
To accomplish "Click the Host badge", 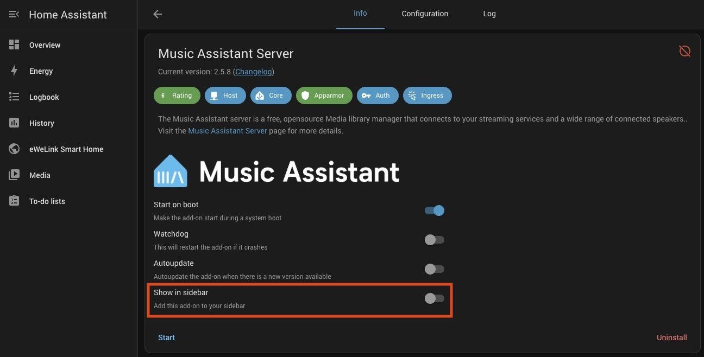I will (225, 95).
